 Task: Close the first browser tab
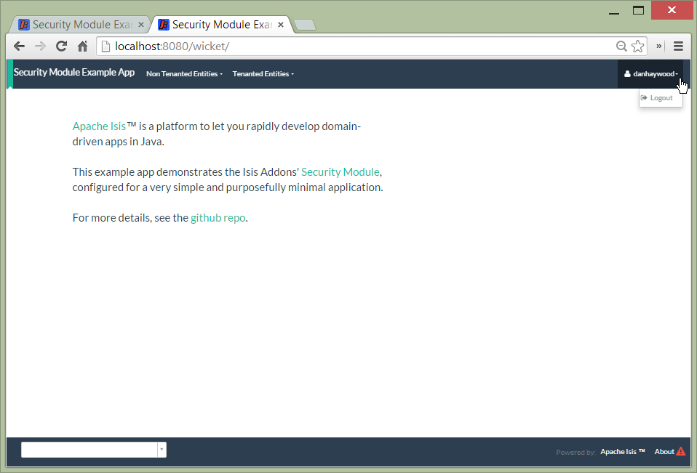(141, 25)
